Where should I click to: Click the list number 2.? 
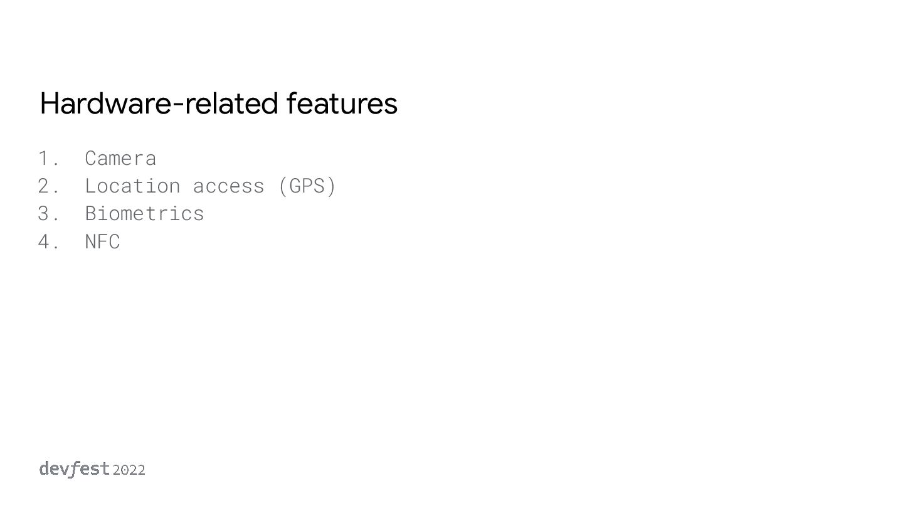click(46, 186)
